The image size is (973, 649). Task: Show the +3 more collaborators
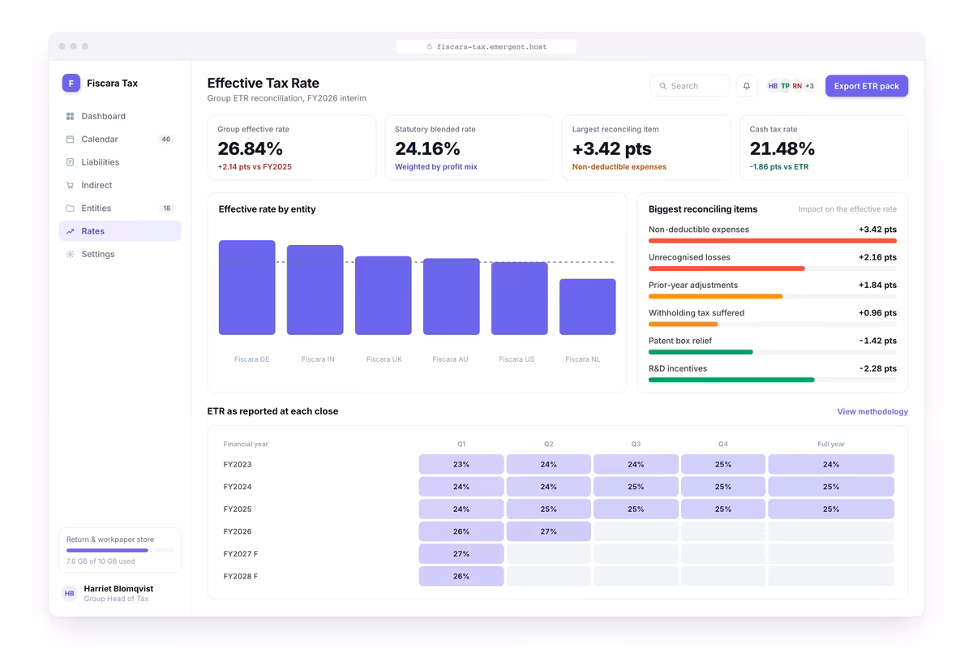pyautogui.click(x=809, y=86)
